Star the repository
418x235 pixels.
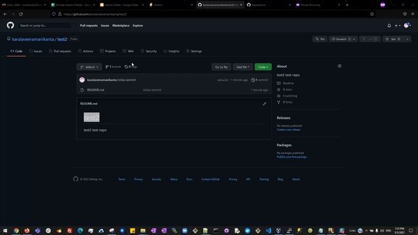[393, 39]
